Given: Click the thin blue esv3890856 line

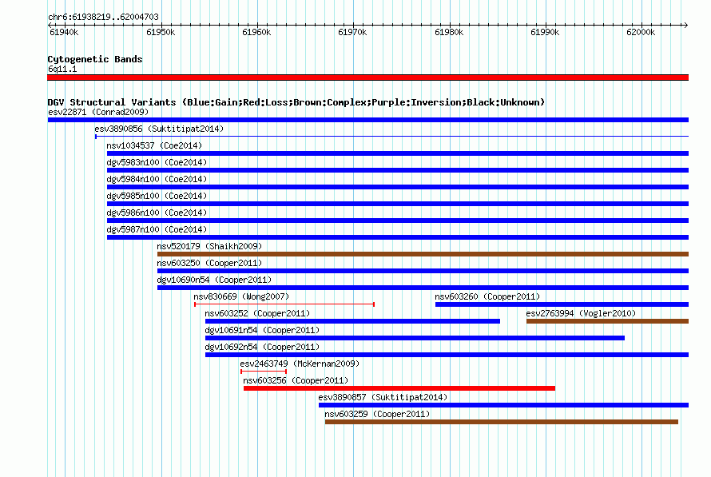Looking at the screenshot, I should click(x=391, y=137).
